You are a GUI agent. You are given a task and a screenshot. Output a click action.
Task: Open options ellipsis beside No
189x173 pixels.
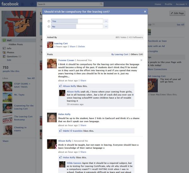click(106, 26)
